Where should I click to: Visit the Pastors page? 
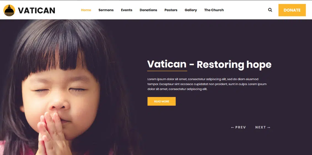[x=171, y=10]
